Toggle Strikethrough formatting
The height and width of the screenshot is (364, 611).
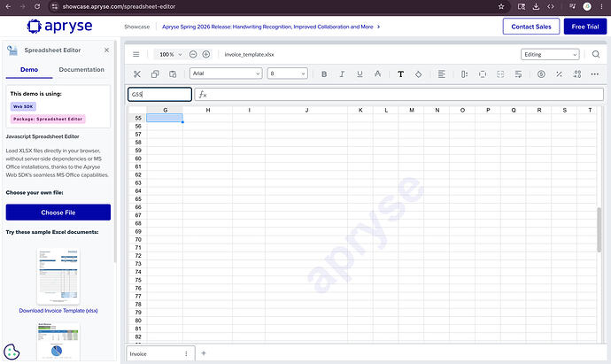(377, 74)
